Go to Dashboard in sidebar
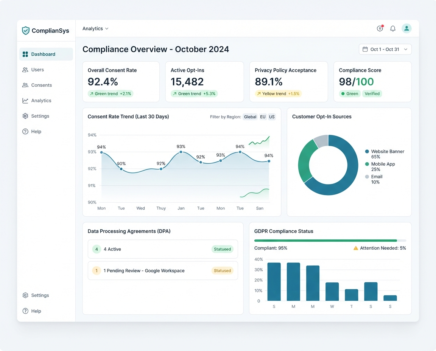Screen dimensions: 436x351 (46, 54)
